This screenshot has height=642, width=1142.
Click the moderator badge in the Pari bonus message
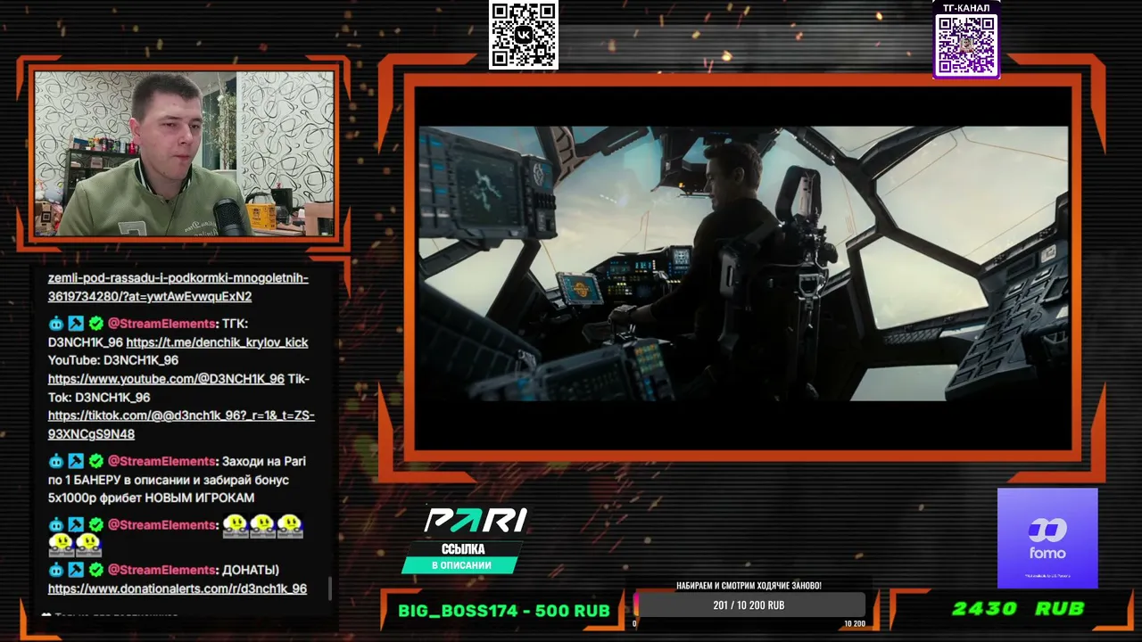point(76,461)
